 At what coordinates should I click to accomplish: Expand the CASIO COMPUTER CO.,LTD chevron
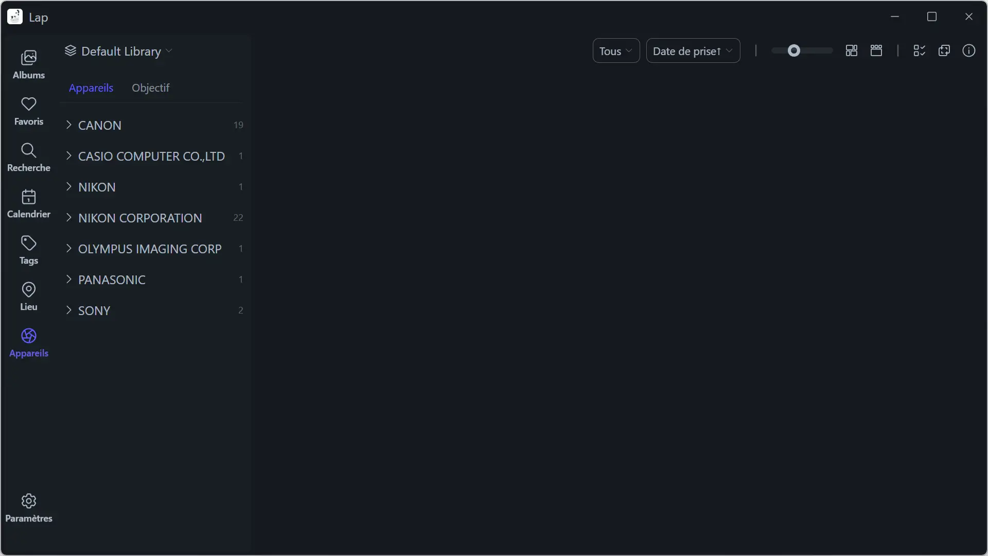69,156
